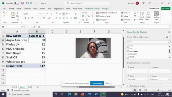This screenshot has height=97, width=172.
Task: Click the Windows taskbar search box
Action: [30, 94]
